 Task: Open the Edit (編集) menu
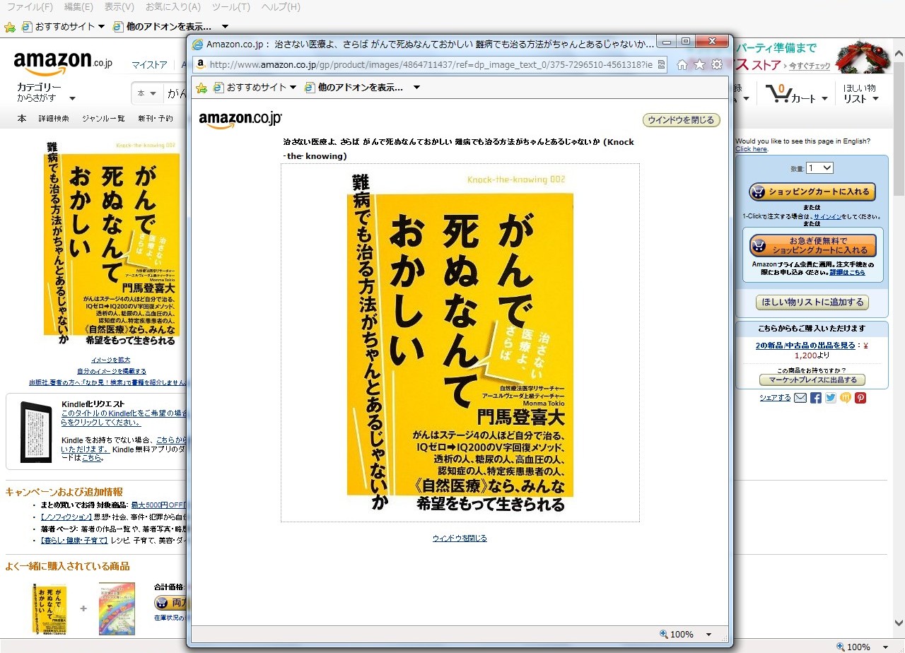[78, 7]
